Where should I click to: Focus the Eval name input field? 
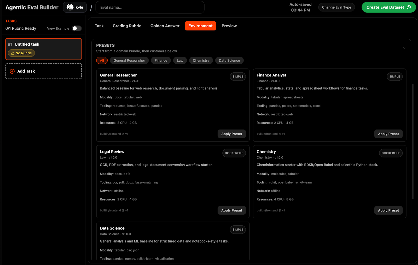(150, 7)
